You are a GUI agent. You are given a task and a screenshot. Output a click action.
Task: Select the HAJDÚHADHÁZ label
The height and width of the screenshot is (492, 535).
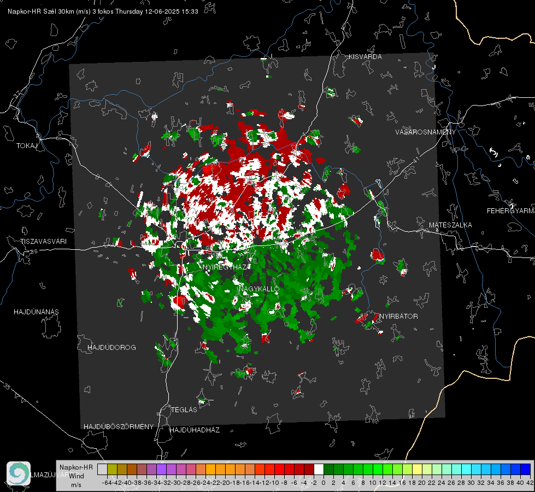(x=195, y=430)
